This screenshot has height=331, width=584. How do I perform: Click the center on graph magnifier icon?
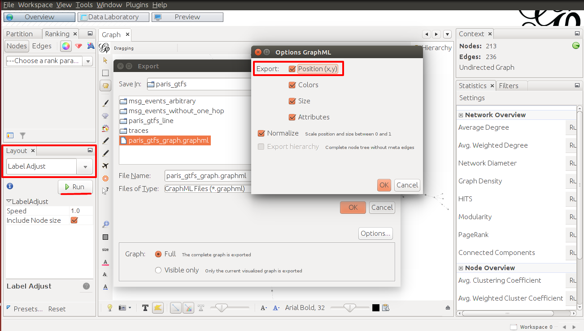pos(105,224)
